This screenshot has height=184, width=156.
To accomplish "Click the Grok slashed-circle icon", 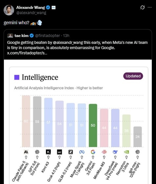I will (142, 8).
